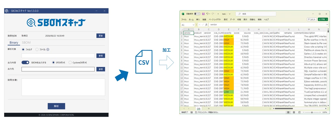This screenshot has height=125, width=334.
Task: Open the 挿入 ribbon tab
Action: (x=198, y=19)
